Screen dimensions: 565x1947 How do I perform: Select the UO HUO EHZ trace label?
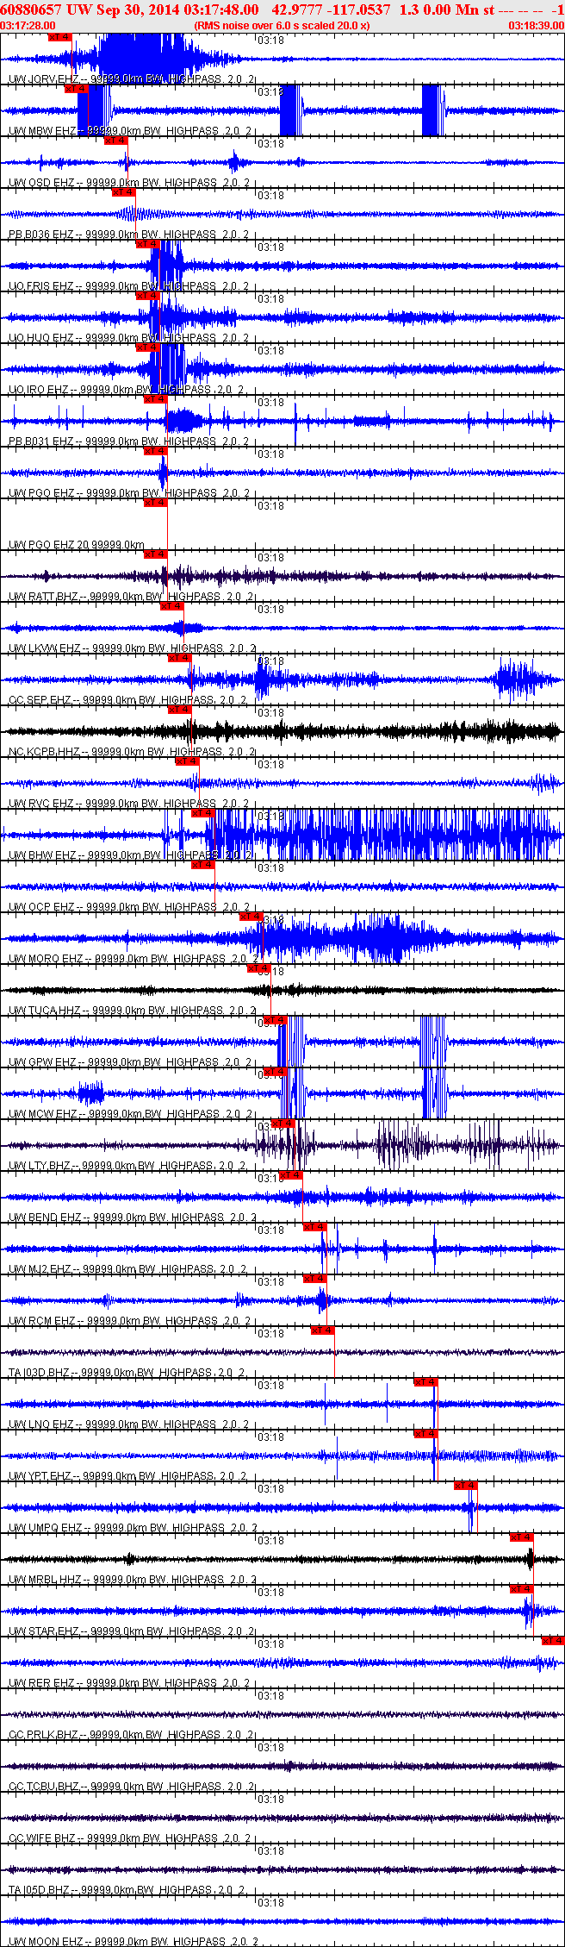(130, 338)
